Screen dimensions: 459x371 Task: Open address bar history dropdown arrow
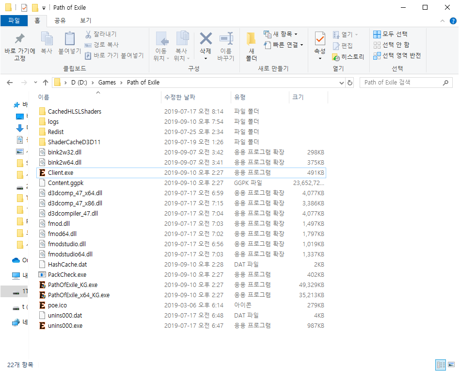341,83
